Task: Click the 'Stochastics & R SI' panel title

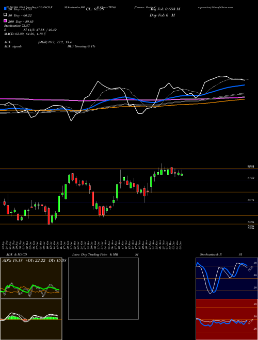Action: [221, 254]
